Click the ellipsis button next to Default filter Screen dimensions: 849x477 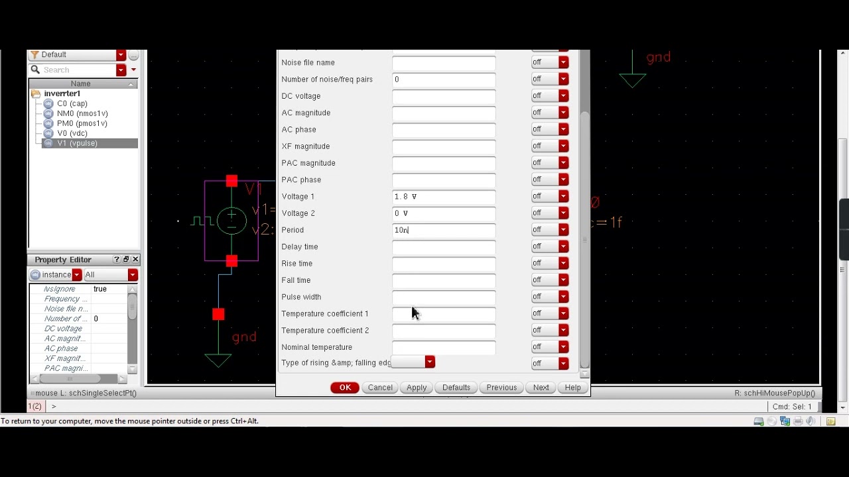click(x=133, y=55)
